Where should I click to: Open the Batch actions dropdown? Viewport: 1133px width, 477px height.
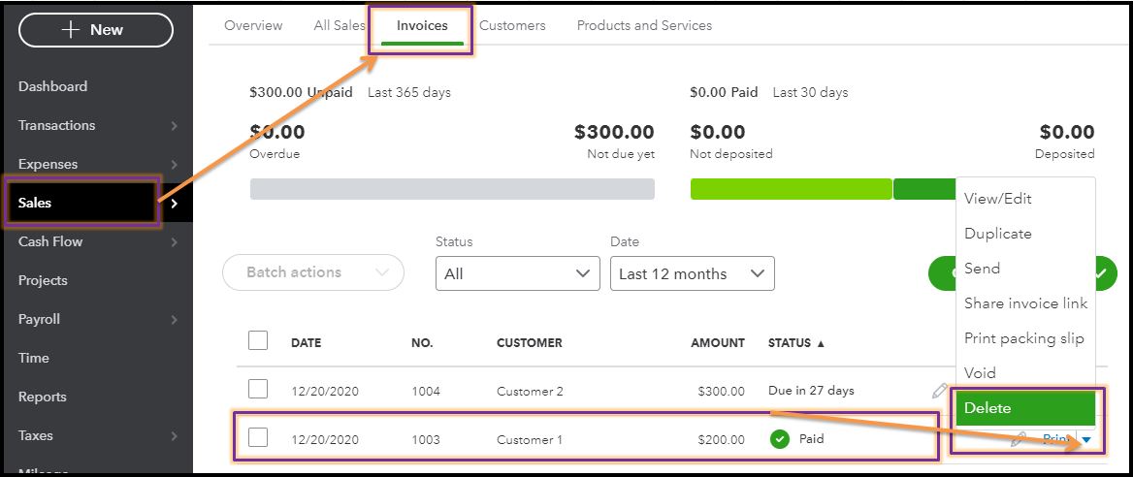click(312, 272)
